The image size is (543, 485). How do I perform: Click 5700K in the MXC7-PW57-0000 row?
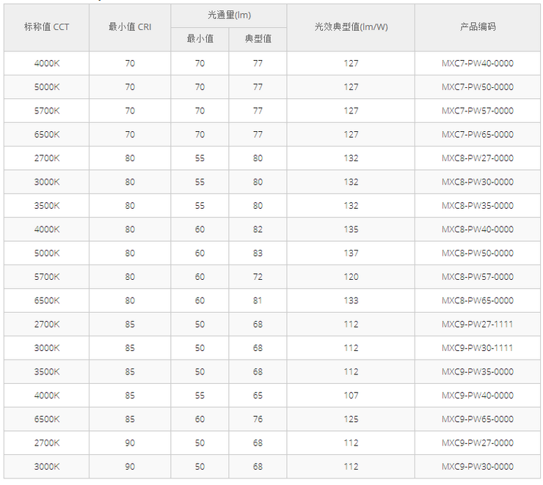coord(47,111)
